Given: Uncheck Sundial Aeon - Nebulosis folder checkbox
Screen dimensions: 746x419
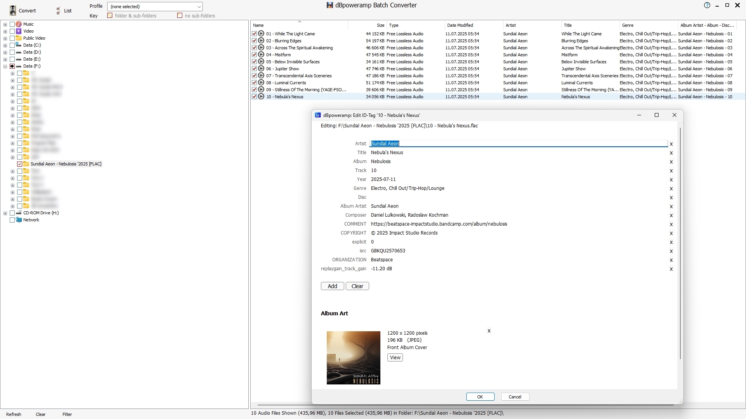Looking at the screenshot, I should point(19,164).
